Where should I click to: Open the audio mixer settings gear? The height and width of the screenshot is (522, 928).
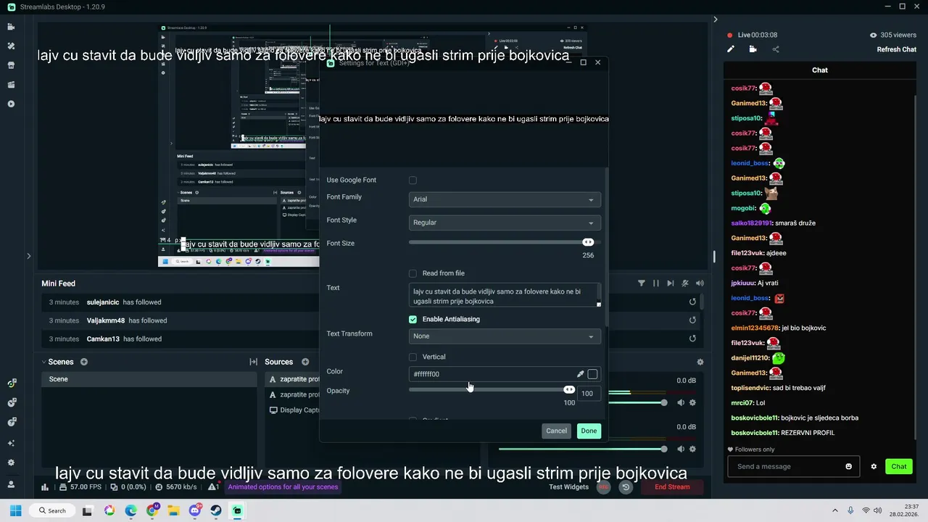(x=700, y=362)
